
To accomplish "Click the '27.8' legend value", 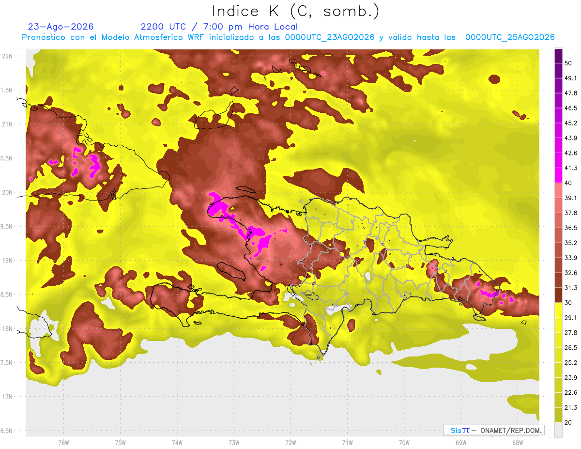I will pos(571,333).
